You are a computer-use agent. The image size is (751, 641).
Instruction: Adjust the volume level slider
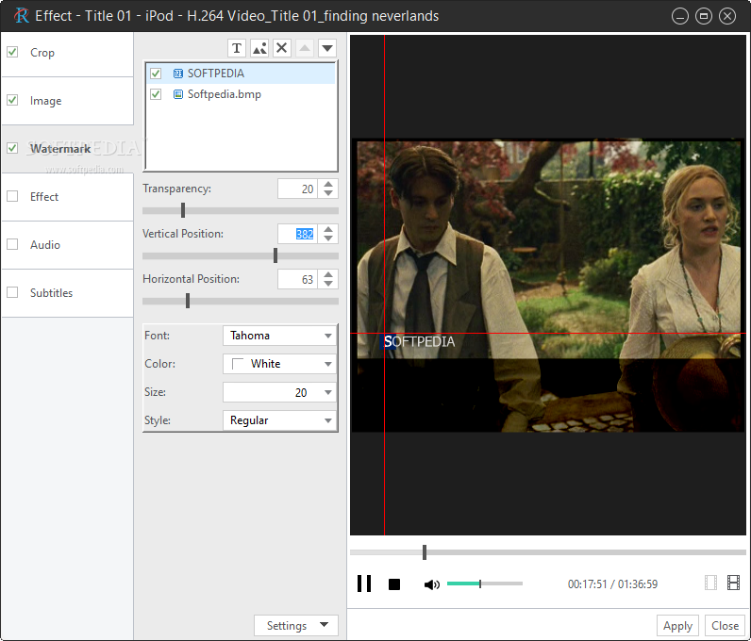pyautogui.click(x=485, y=583)
